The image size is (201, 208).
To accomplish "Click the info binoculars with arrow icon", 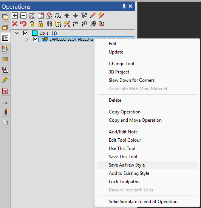I will pos(93,24).
